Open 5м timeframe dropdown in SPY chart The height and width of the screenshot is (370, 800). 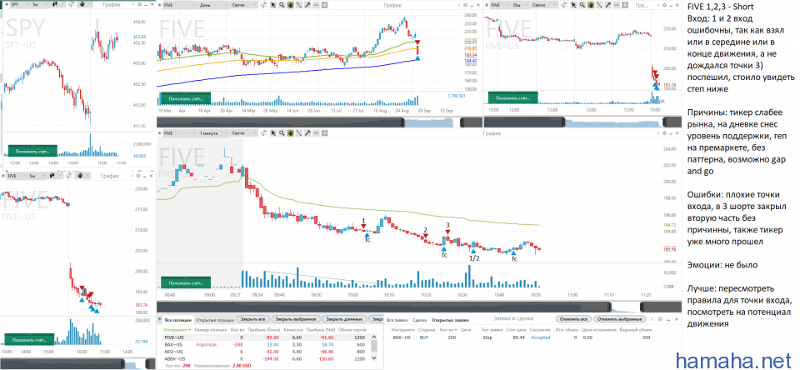click(x=40, y=5)
